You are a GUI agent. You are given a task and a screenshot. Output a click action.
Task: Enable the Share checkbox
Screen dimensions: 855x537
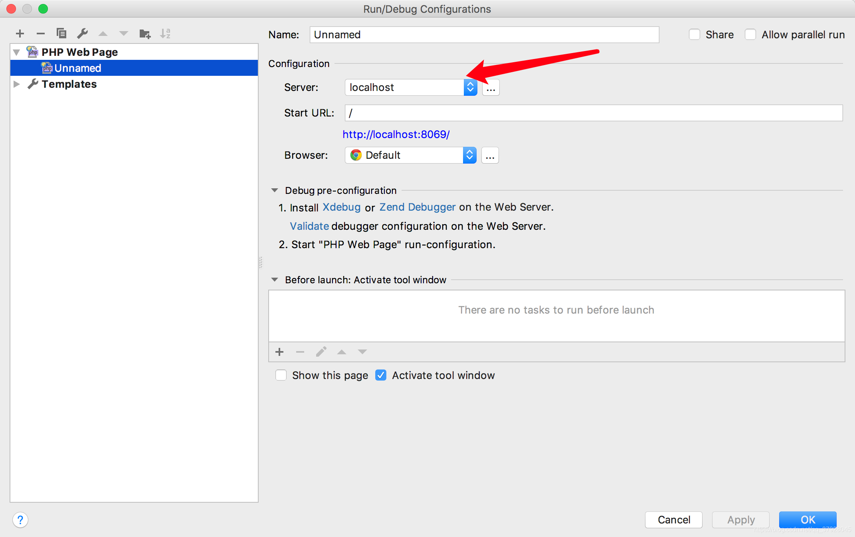coord(695,35)
